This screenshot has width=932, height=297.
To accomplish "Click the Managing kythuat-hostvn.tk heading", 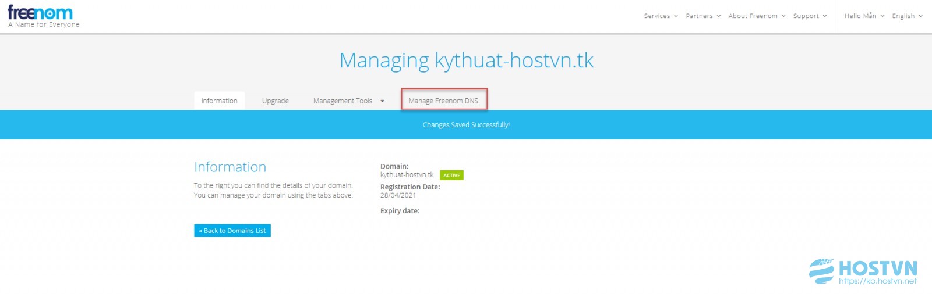I will click(x=467, y=60).
